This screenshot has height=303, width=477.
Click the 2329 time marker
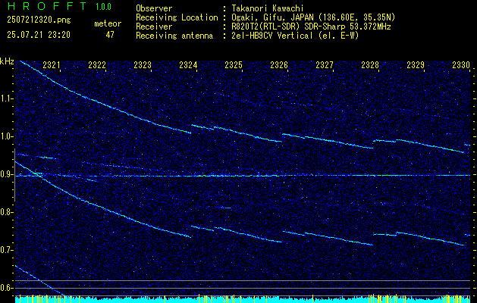click(416, 64)
